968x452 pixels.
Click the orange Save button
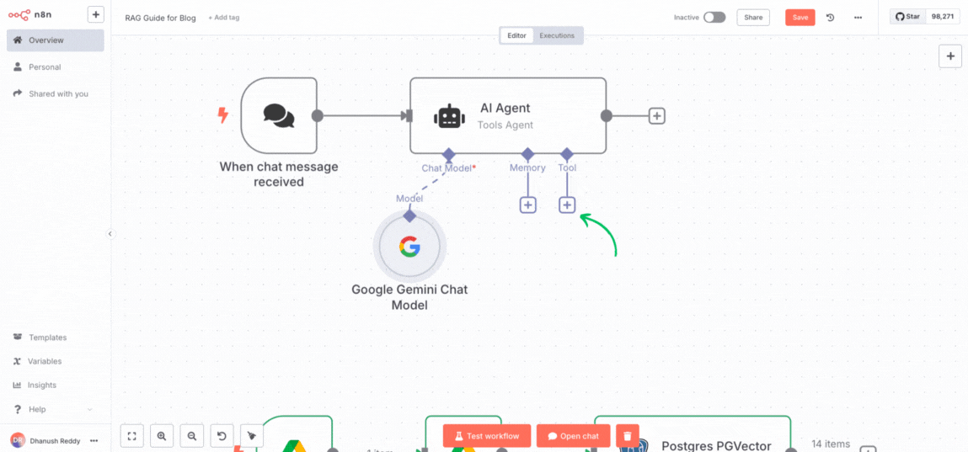[800, 18]
